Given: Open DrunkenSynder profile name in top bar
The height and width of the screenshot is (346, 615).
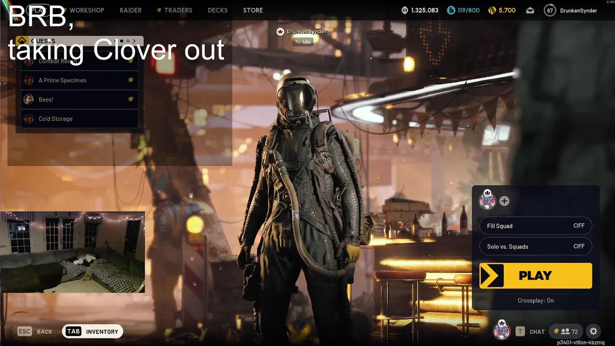Looking at the screenshot, I should [578, 11].
